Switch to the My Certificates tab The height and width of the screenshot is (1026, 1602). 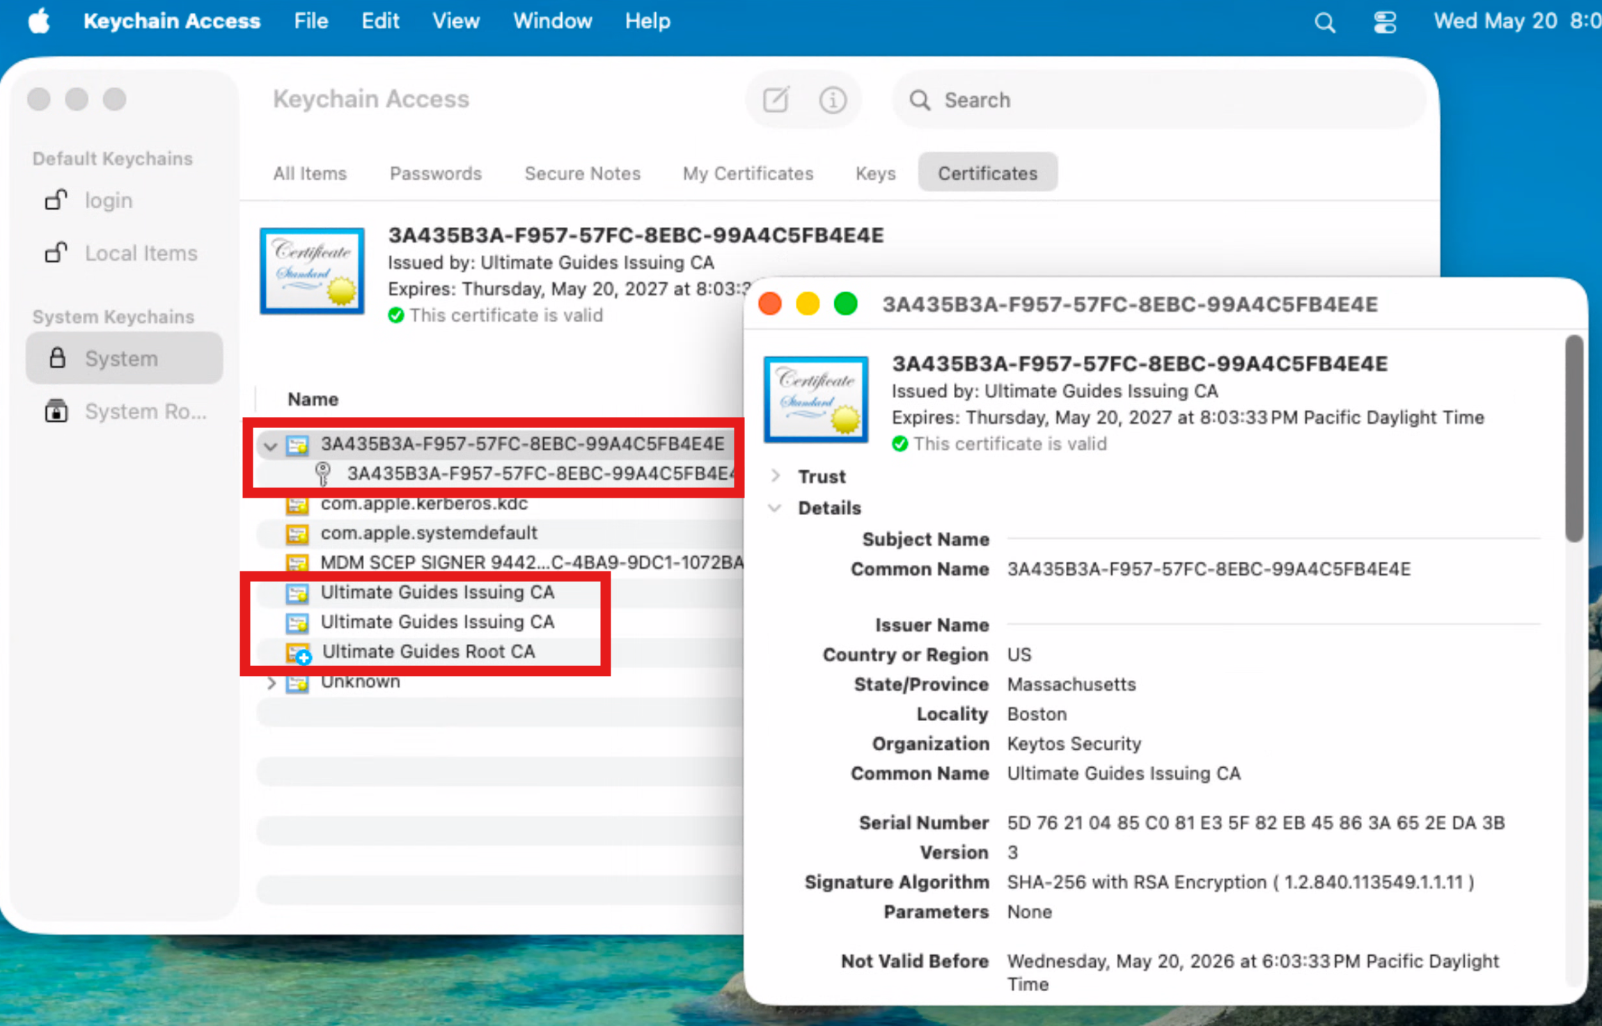tap(748, 173)
